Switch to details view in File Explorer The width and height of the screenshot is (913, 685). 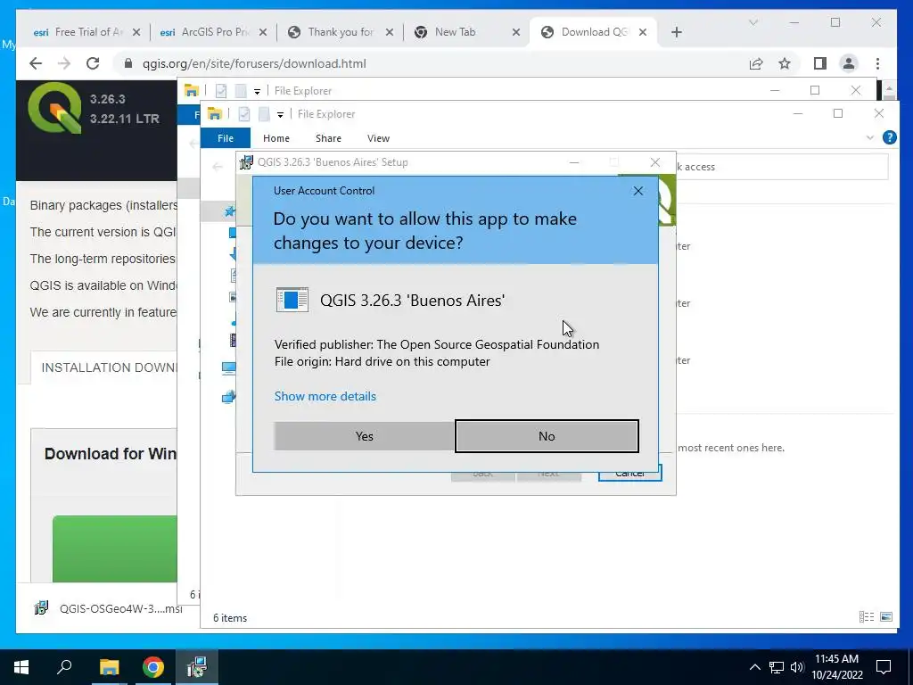[867, 617]
